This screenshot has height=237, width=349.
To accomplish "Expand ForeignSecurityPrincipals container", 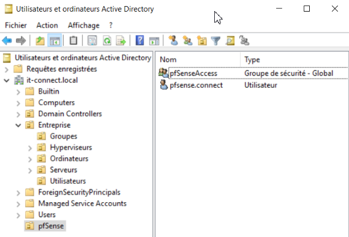I will pyautogui.click(x=18, y=193).
